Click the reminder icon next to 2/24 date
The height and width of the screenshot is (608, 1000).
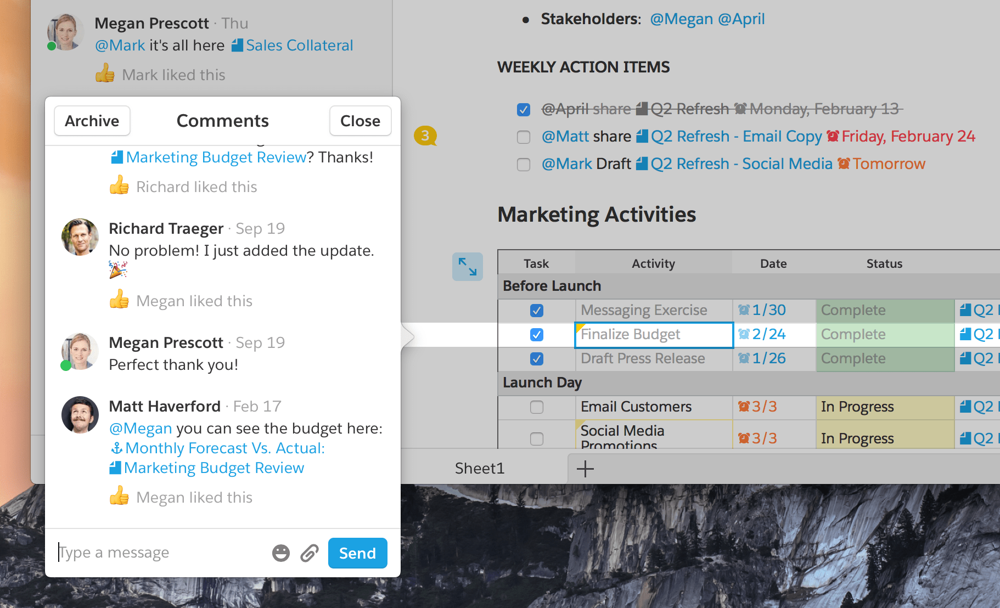pyautogui.click(x=744, y=334)
